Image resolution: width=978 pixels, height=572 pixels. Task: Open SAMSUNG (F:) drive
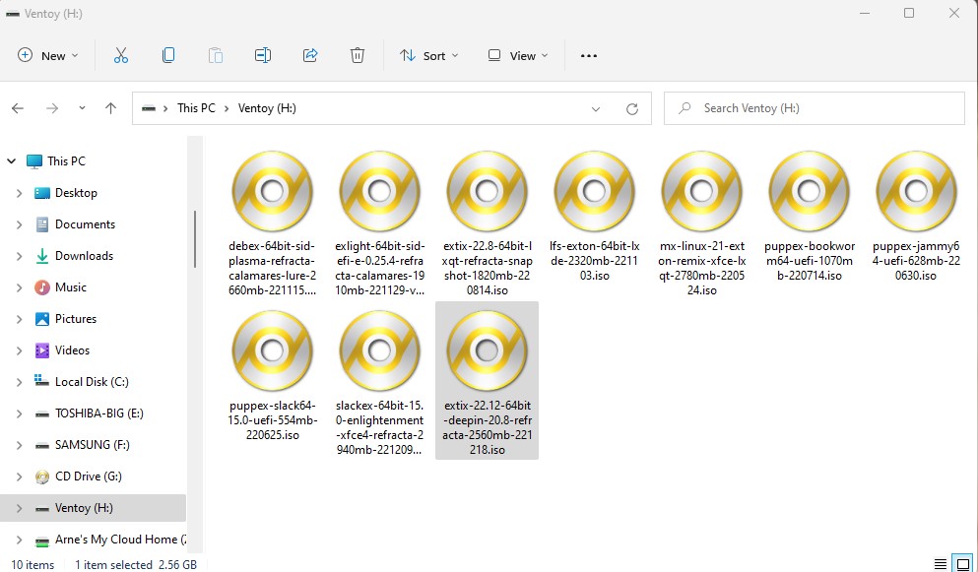(93, 445)
